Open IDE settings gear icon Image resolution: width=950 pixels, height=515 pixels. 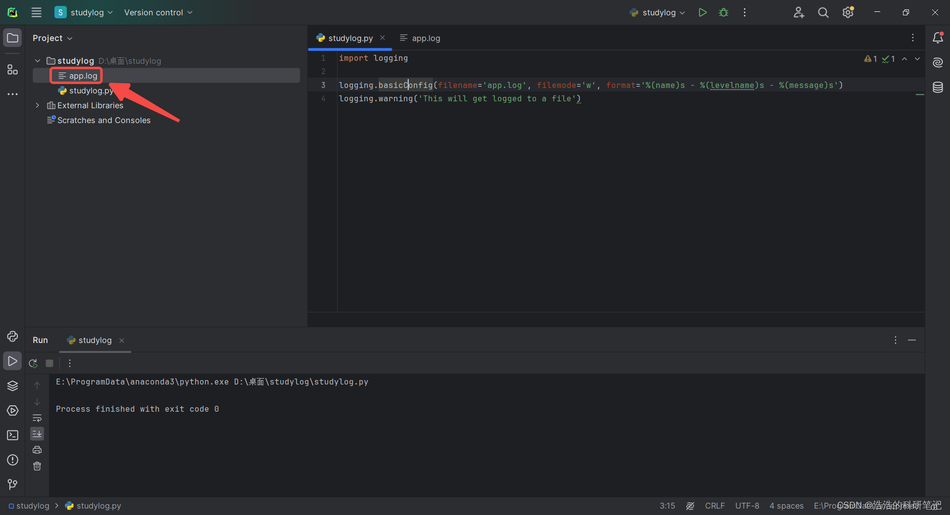click(x=848, y=12)
